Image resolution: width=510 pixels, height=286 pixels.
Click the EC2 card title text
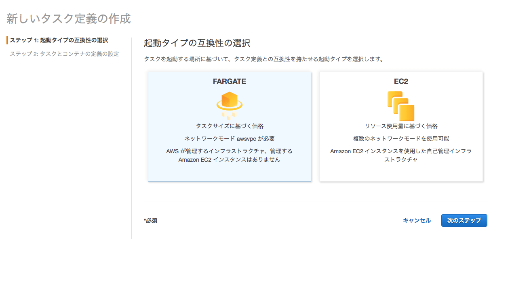point(401,81)
